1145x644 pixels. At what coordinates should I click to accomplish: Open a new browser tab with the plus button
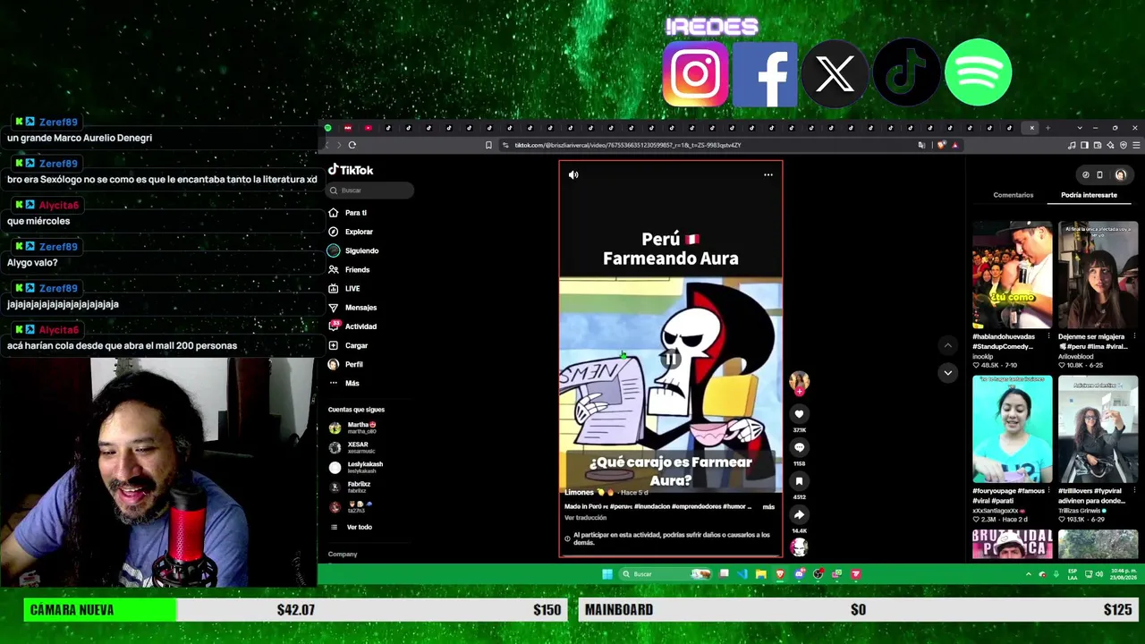(1047, 128)
